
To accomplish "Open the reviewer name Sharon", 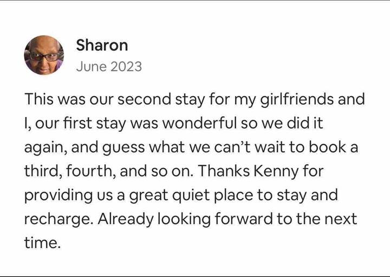I will tap(102, 45).
